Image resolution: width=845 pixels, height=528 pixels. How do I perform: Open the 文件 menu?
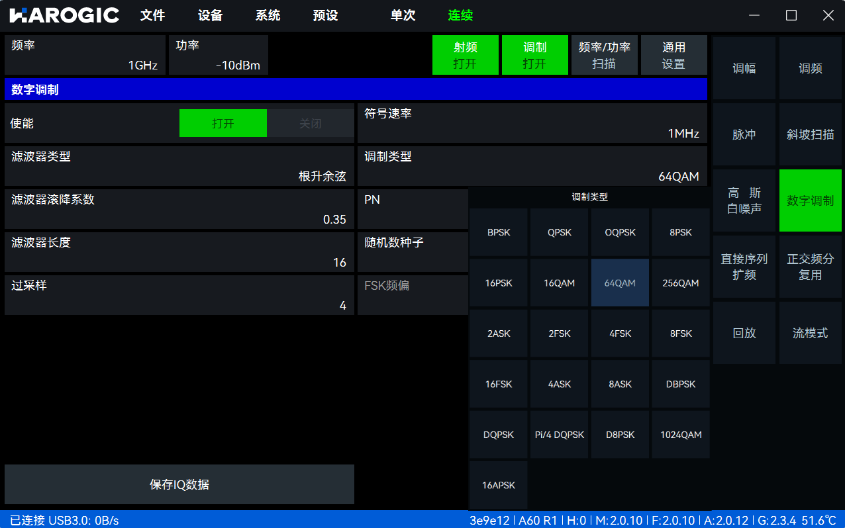(152, 16)
